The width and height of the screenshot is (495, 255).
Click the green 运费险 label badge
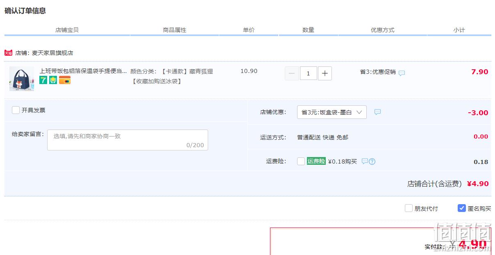pyautogui.click(x=316, y=161)
